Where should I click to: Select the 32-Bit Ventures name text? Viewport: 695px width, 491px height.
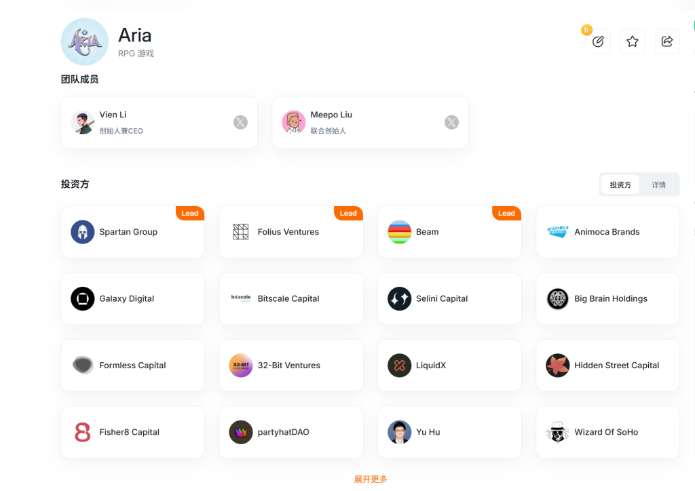(288, 366)
